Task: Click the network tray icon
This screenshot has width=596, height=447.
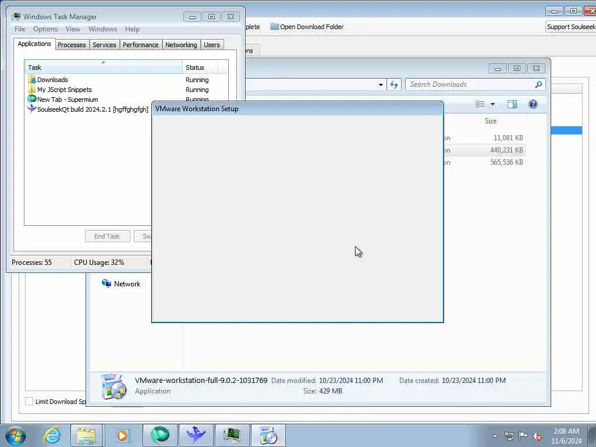Action: coord(509,437)
